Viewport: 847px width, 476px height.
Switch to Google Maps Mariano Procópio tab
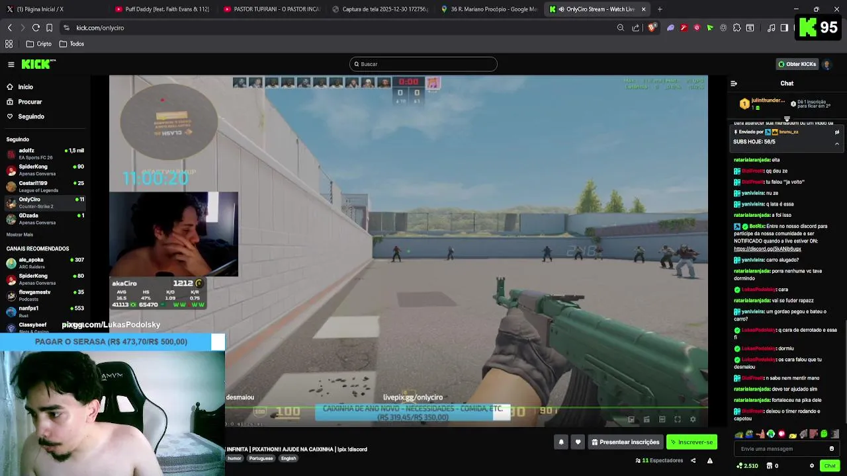click(x=489, y=9)
